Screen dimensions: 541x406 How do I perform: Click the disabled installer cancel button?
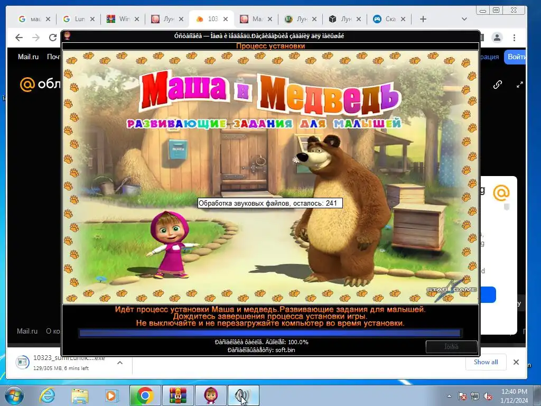click(x=452, y=347)
